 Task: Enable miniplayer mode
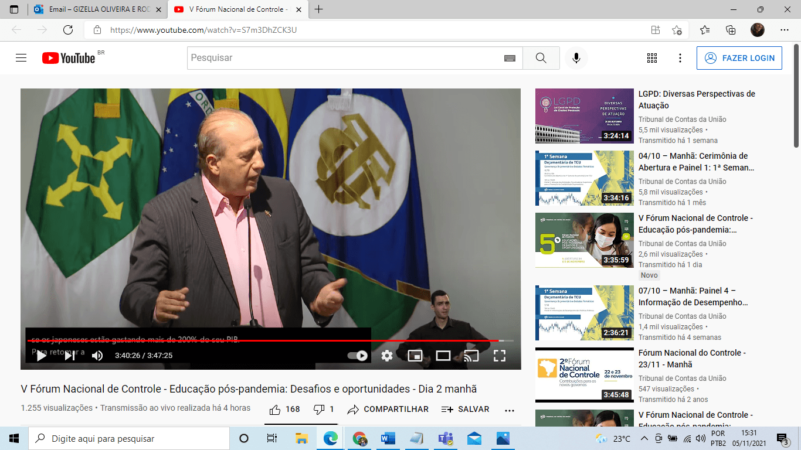pos(415,355)
